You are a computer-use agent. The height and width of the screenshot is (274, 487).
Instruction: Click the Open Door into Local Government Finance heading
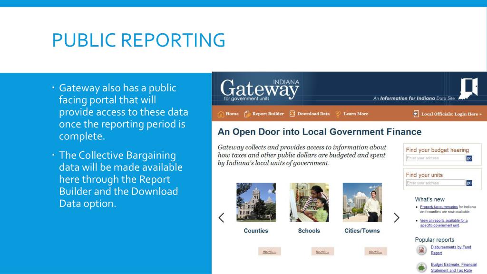point(320,132)
